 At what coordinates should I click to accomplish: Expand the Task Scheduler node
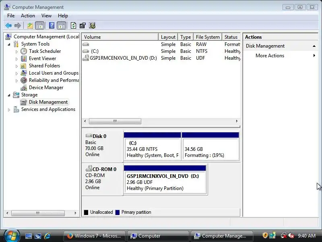coord(17,52)
